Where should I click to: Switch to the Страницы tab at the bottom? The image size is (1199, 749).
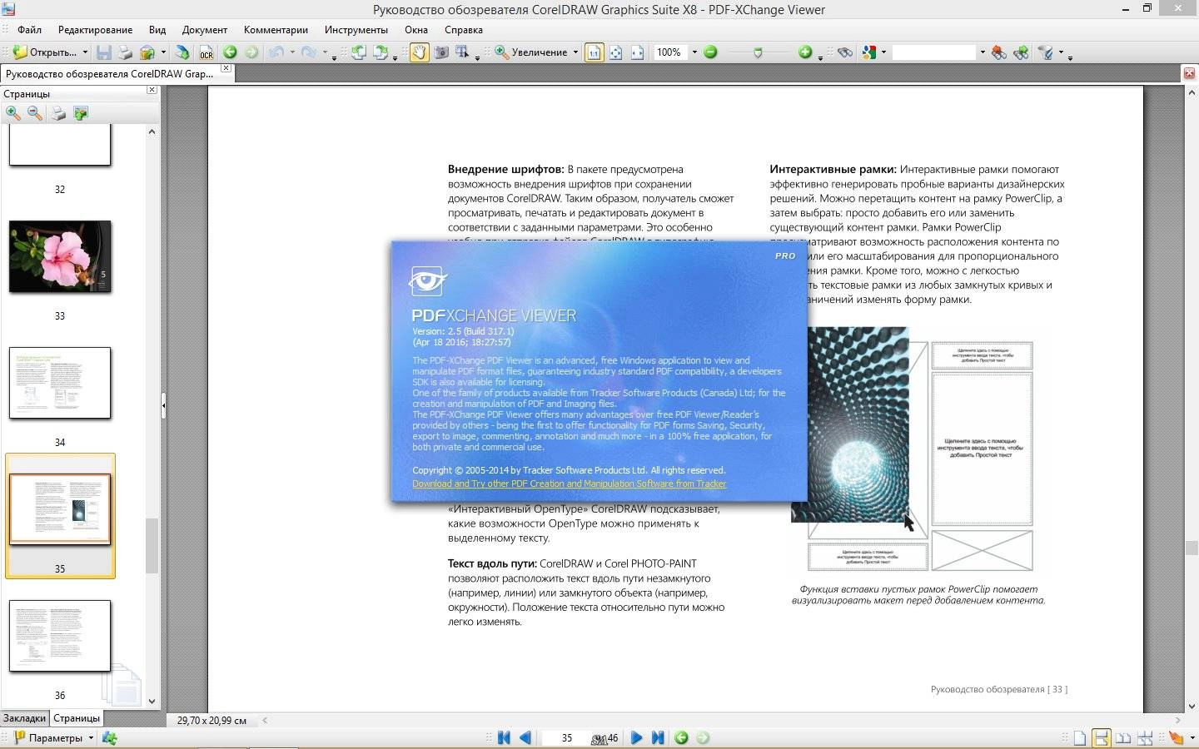[77, 718]
